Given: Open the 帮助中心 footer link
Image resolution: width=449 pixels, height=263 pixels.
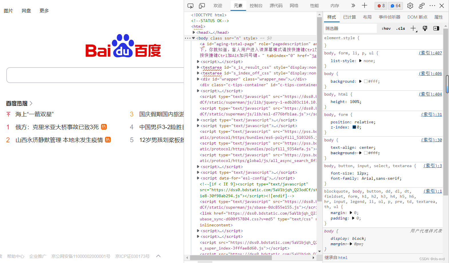Looking at the screenshot, I should pyautogui.click(x=16, y=256).
